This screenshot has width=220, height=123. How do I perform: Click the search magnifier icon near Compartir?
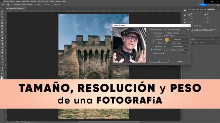point(209,5)
